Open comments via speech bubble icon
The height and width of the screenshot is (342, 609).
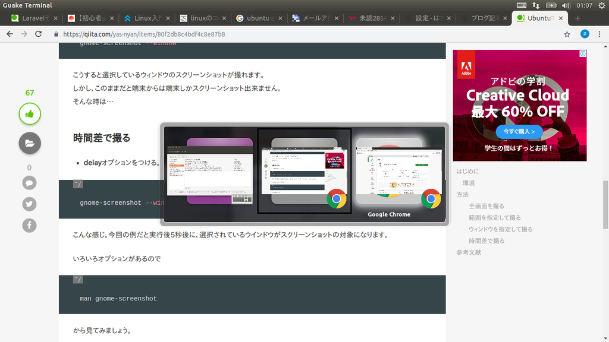[29, 183]
